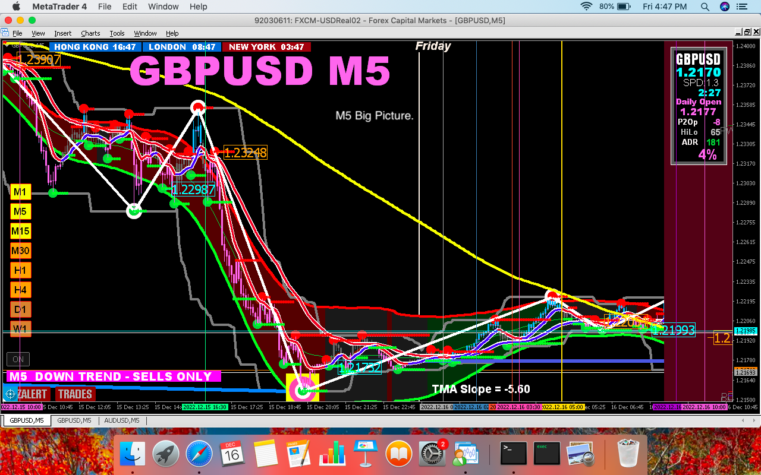Open Numbers chart icon in the Dock
Viewport: 761px width, 475px height.
332,454
